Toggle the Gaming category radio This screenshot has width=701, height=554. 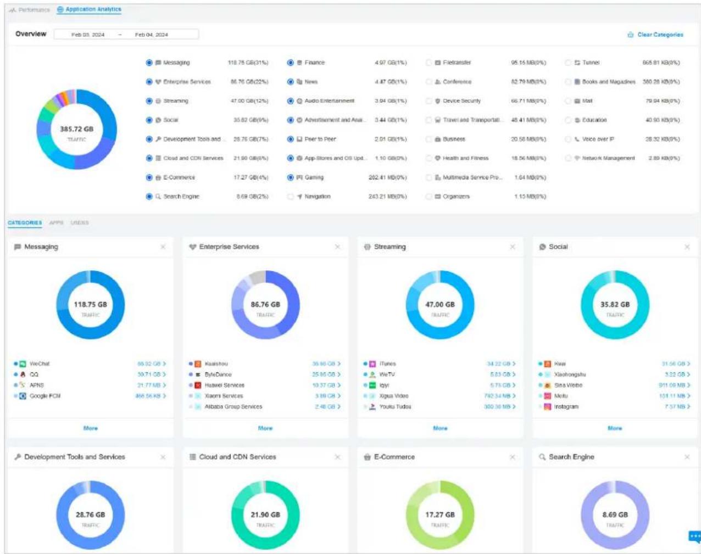tap(291, 177)
